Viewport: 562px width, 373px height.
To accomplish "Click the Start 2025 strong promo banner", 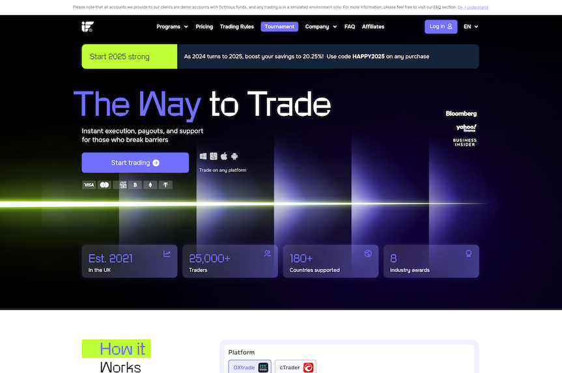I will [x=129, y=57].
